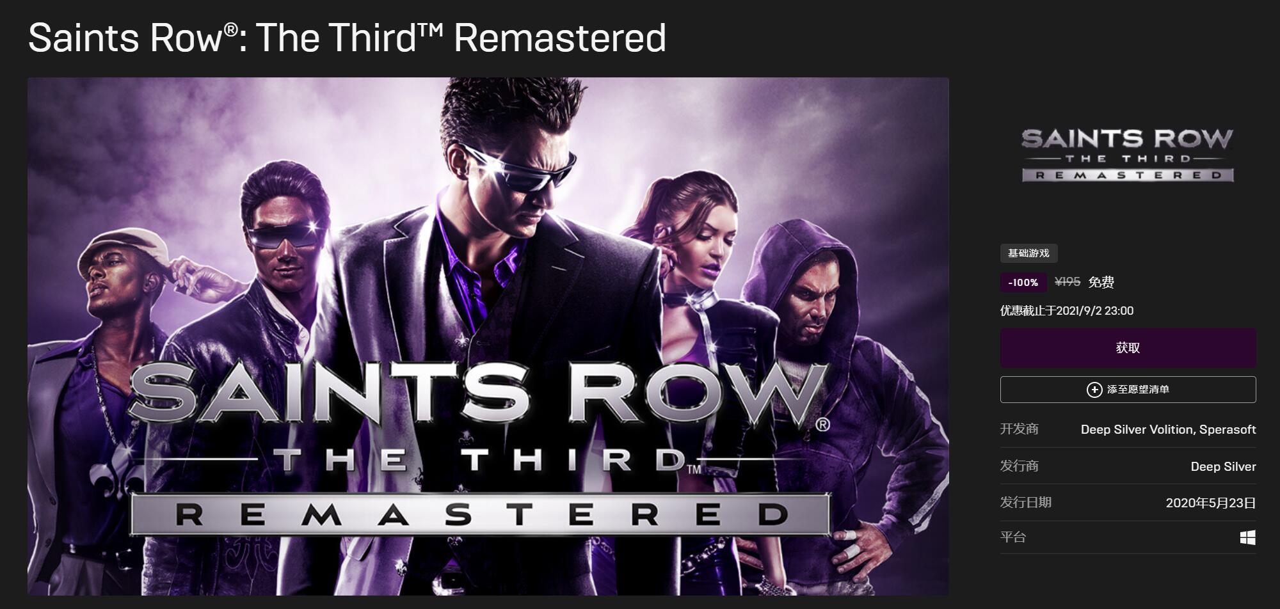Click the plus circle wishlist icon
The width and height of the screenshot is (1280, 609).
[x=1094, y=390]
